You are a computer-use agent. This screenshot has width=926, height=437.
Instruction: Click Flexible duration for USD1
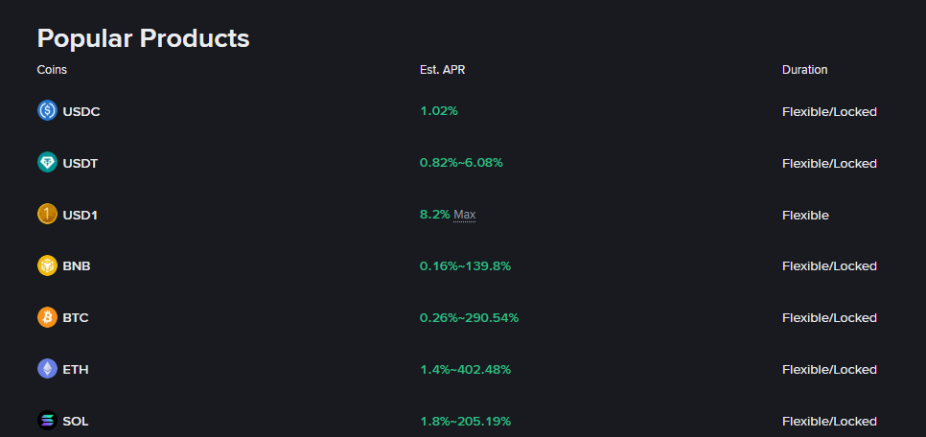click(x=805, y=215)
